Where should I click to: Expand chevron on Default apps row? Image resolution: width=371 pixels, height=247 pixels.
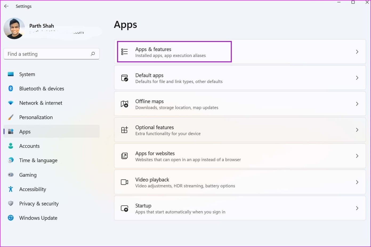pos(357,78)
